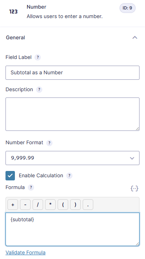Insert a decimal point into formula
The height and width of the screenshot is (259, 145).
88,205
